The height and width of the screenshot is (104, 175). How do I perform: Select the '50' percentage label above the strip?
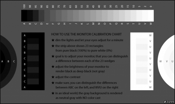point(87,7)
